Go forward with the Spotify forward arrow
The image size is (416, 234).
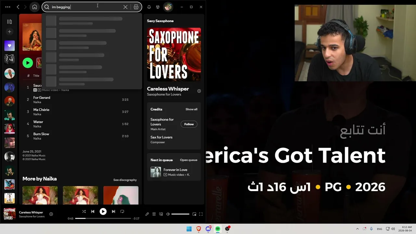pyautogui.click(x=25, y=7)
